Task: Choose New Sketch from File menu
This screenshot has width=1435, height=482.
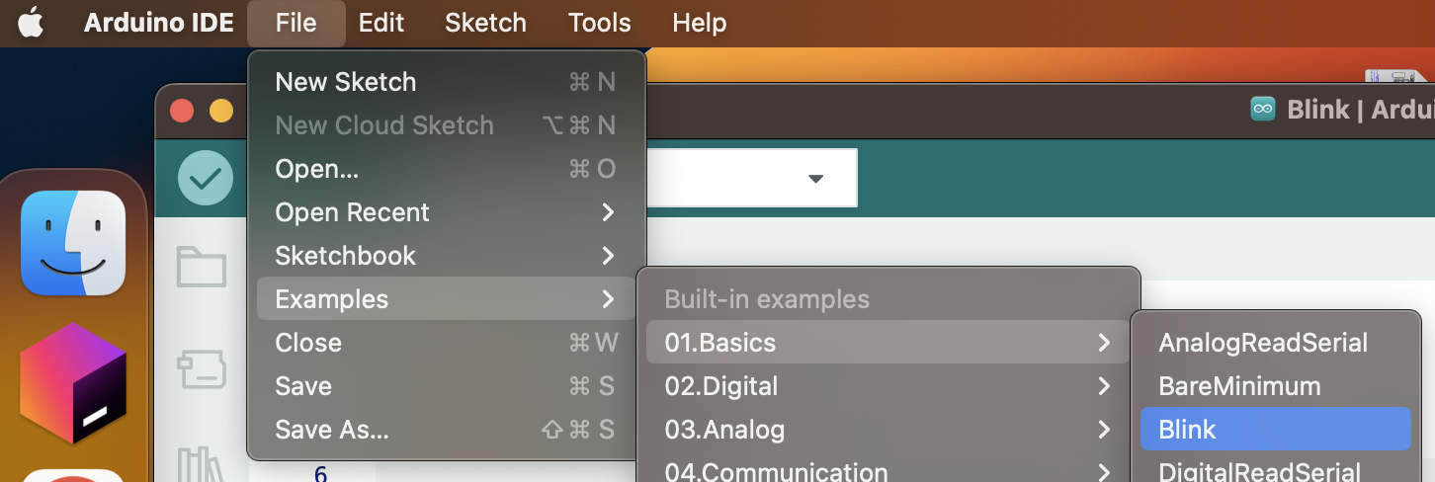Action: click(446, 82)
